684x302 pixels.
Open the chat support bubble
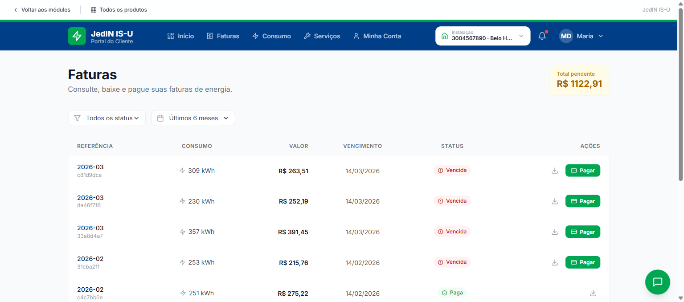657,282
